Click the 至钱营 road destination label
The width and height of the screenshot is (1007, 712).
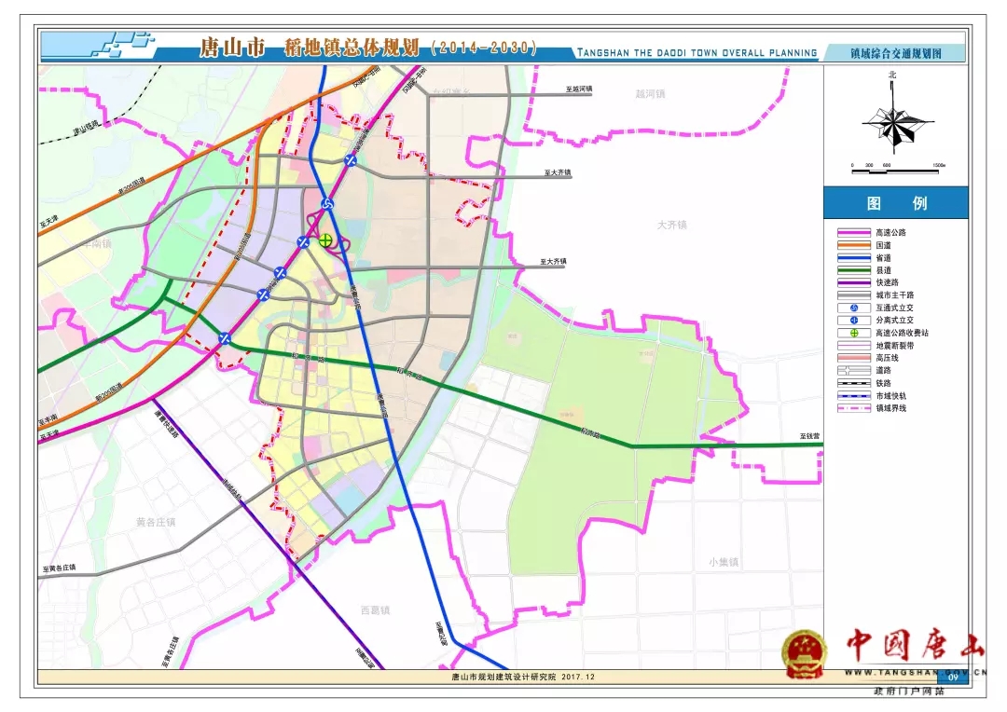click(x=809, y=436)
